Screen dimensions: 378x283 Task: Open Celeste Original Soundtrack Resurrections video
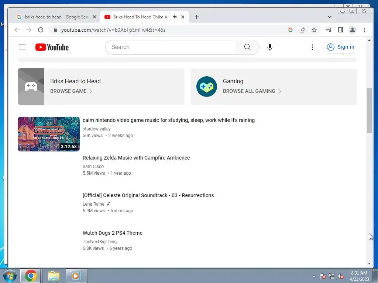(x=148, y=195)
